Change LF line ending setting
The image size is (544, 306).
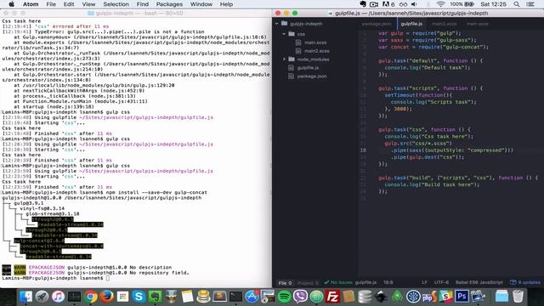click(x=424, y=282)
